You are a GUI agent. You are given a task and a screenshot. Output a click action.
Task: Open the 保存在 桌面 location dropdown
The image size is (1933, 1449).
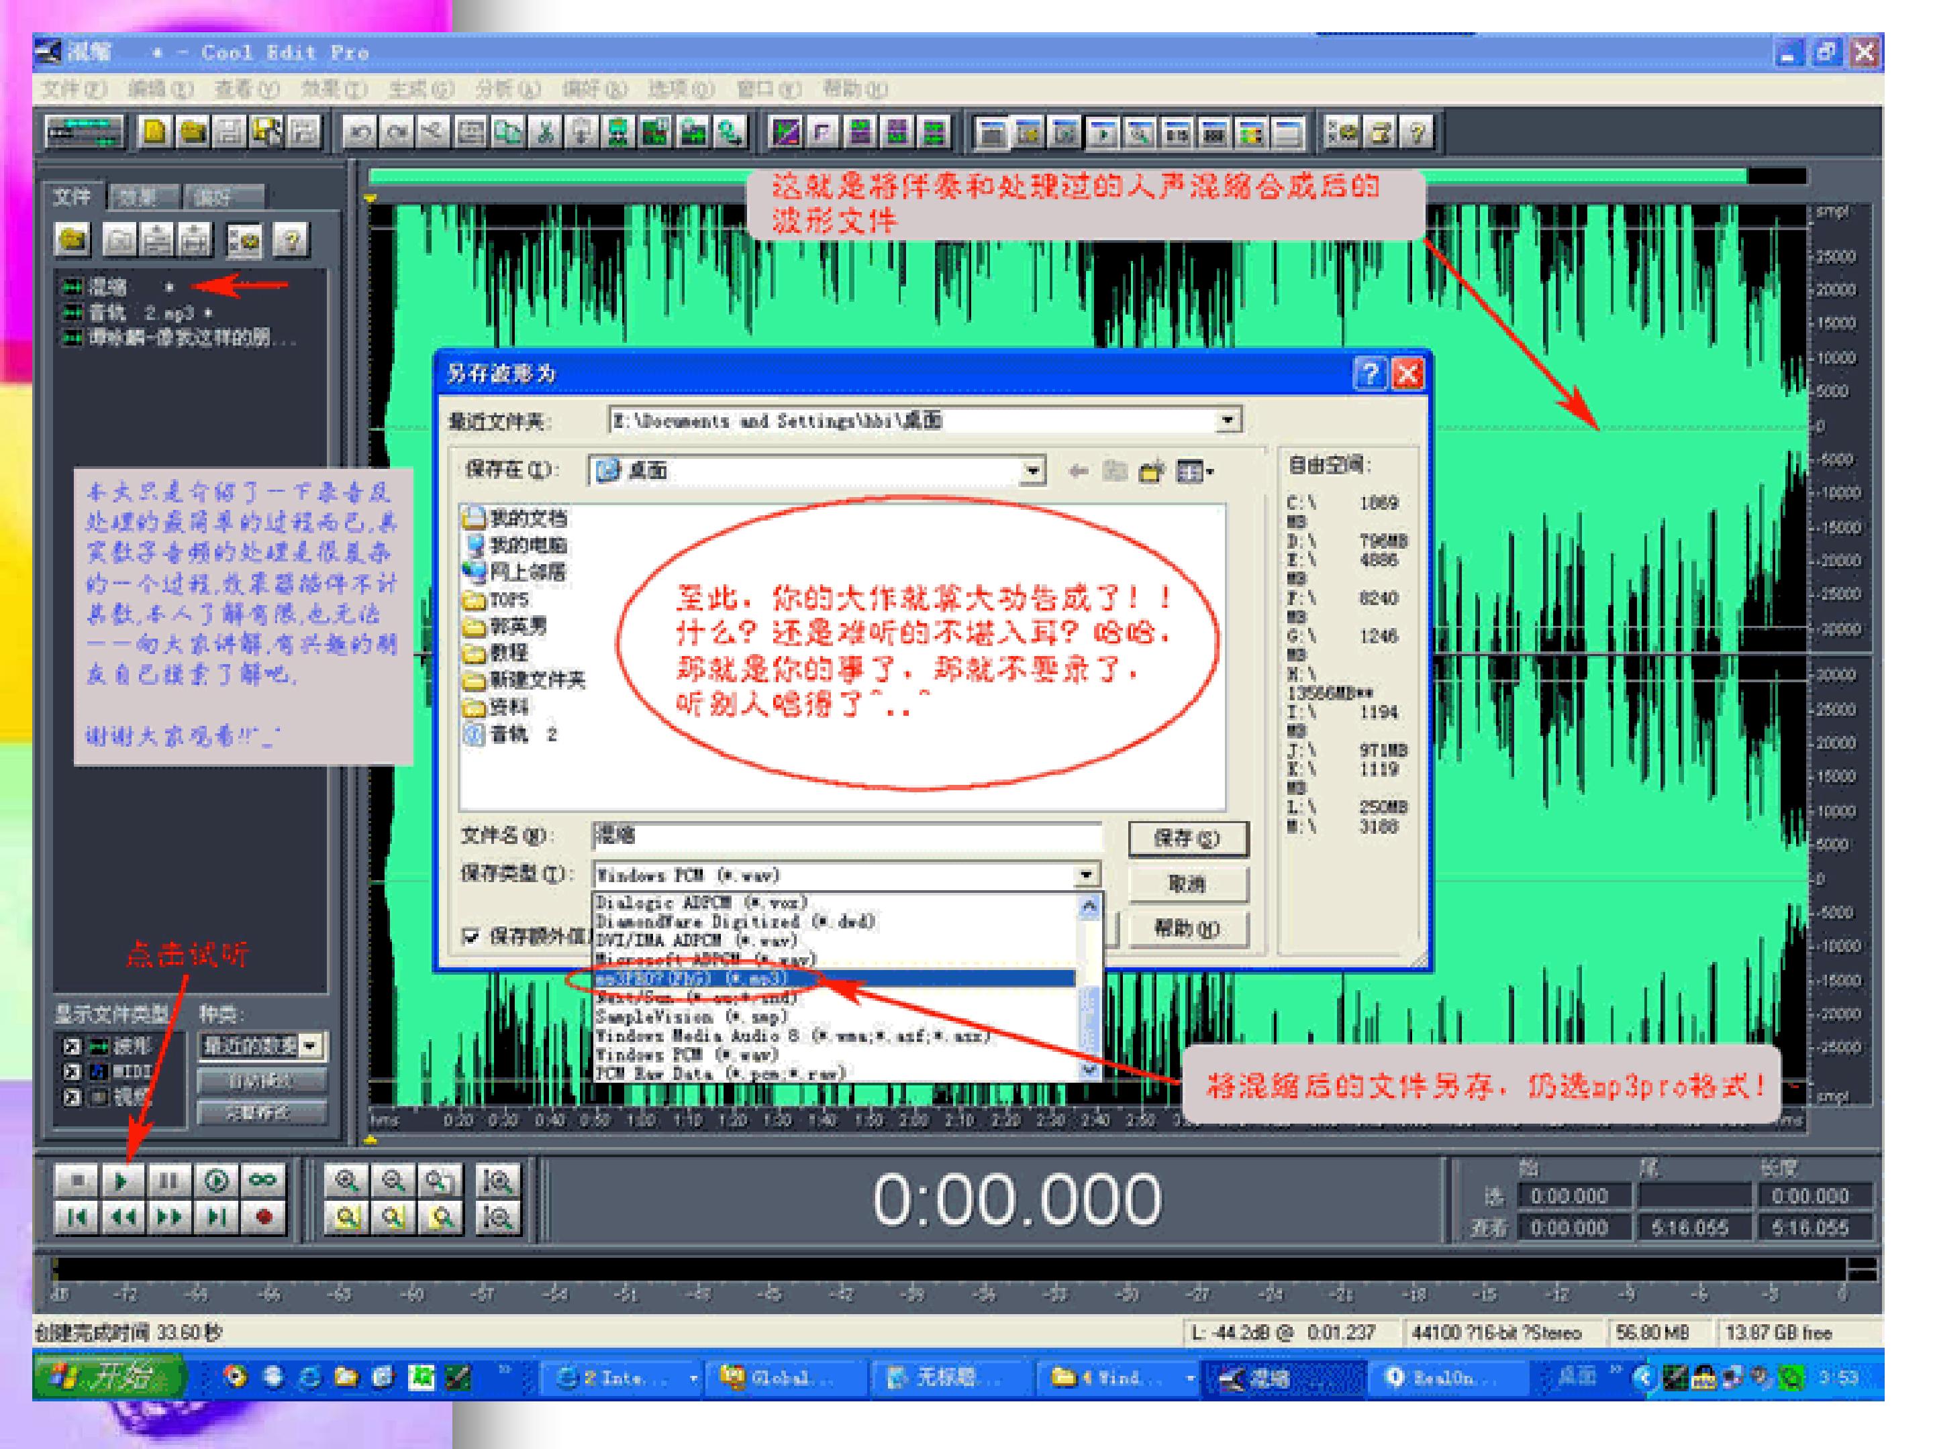tap(1032, 471)
